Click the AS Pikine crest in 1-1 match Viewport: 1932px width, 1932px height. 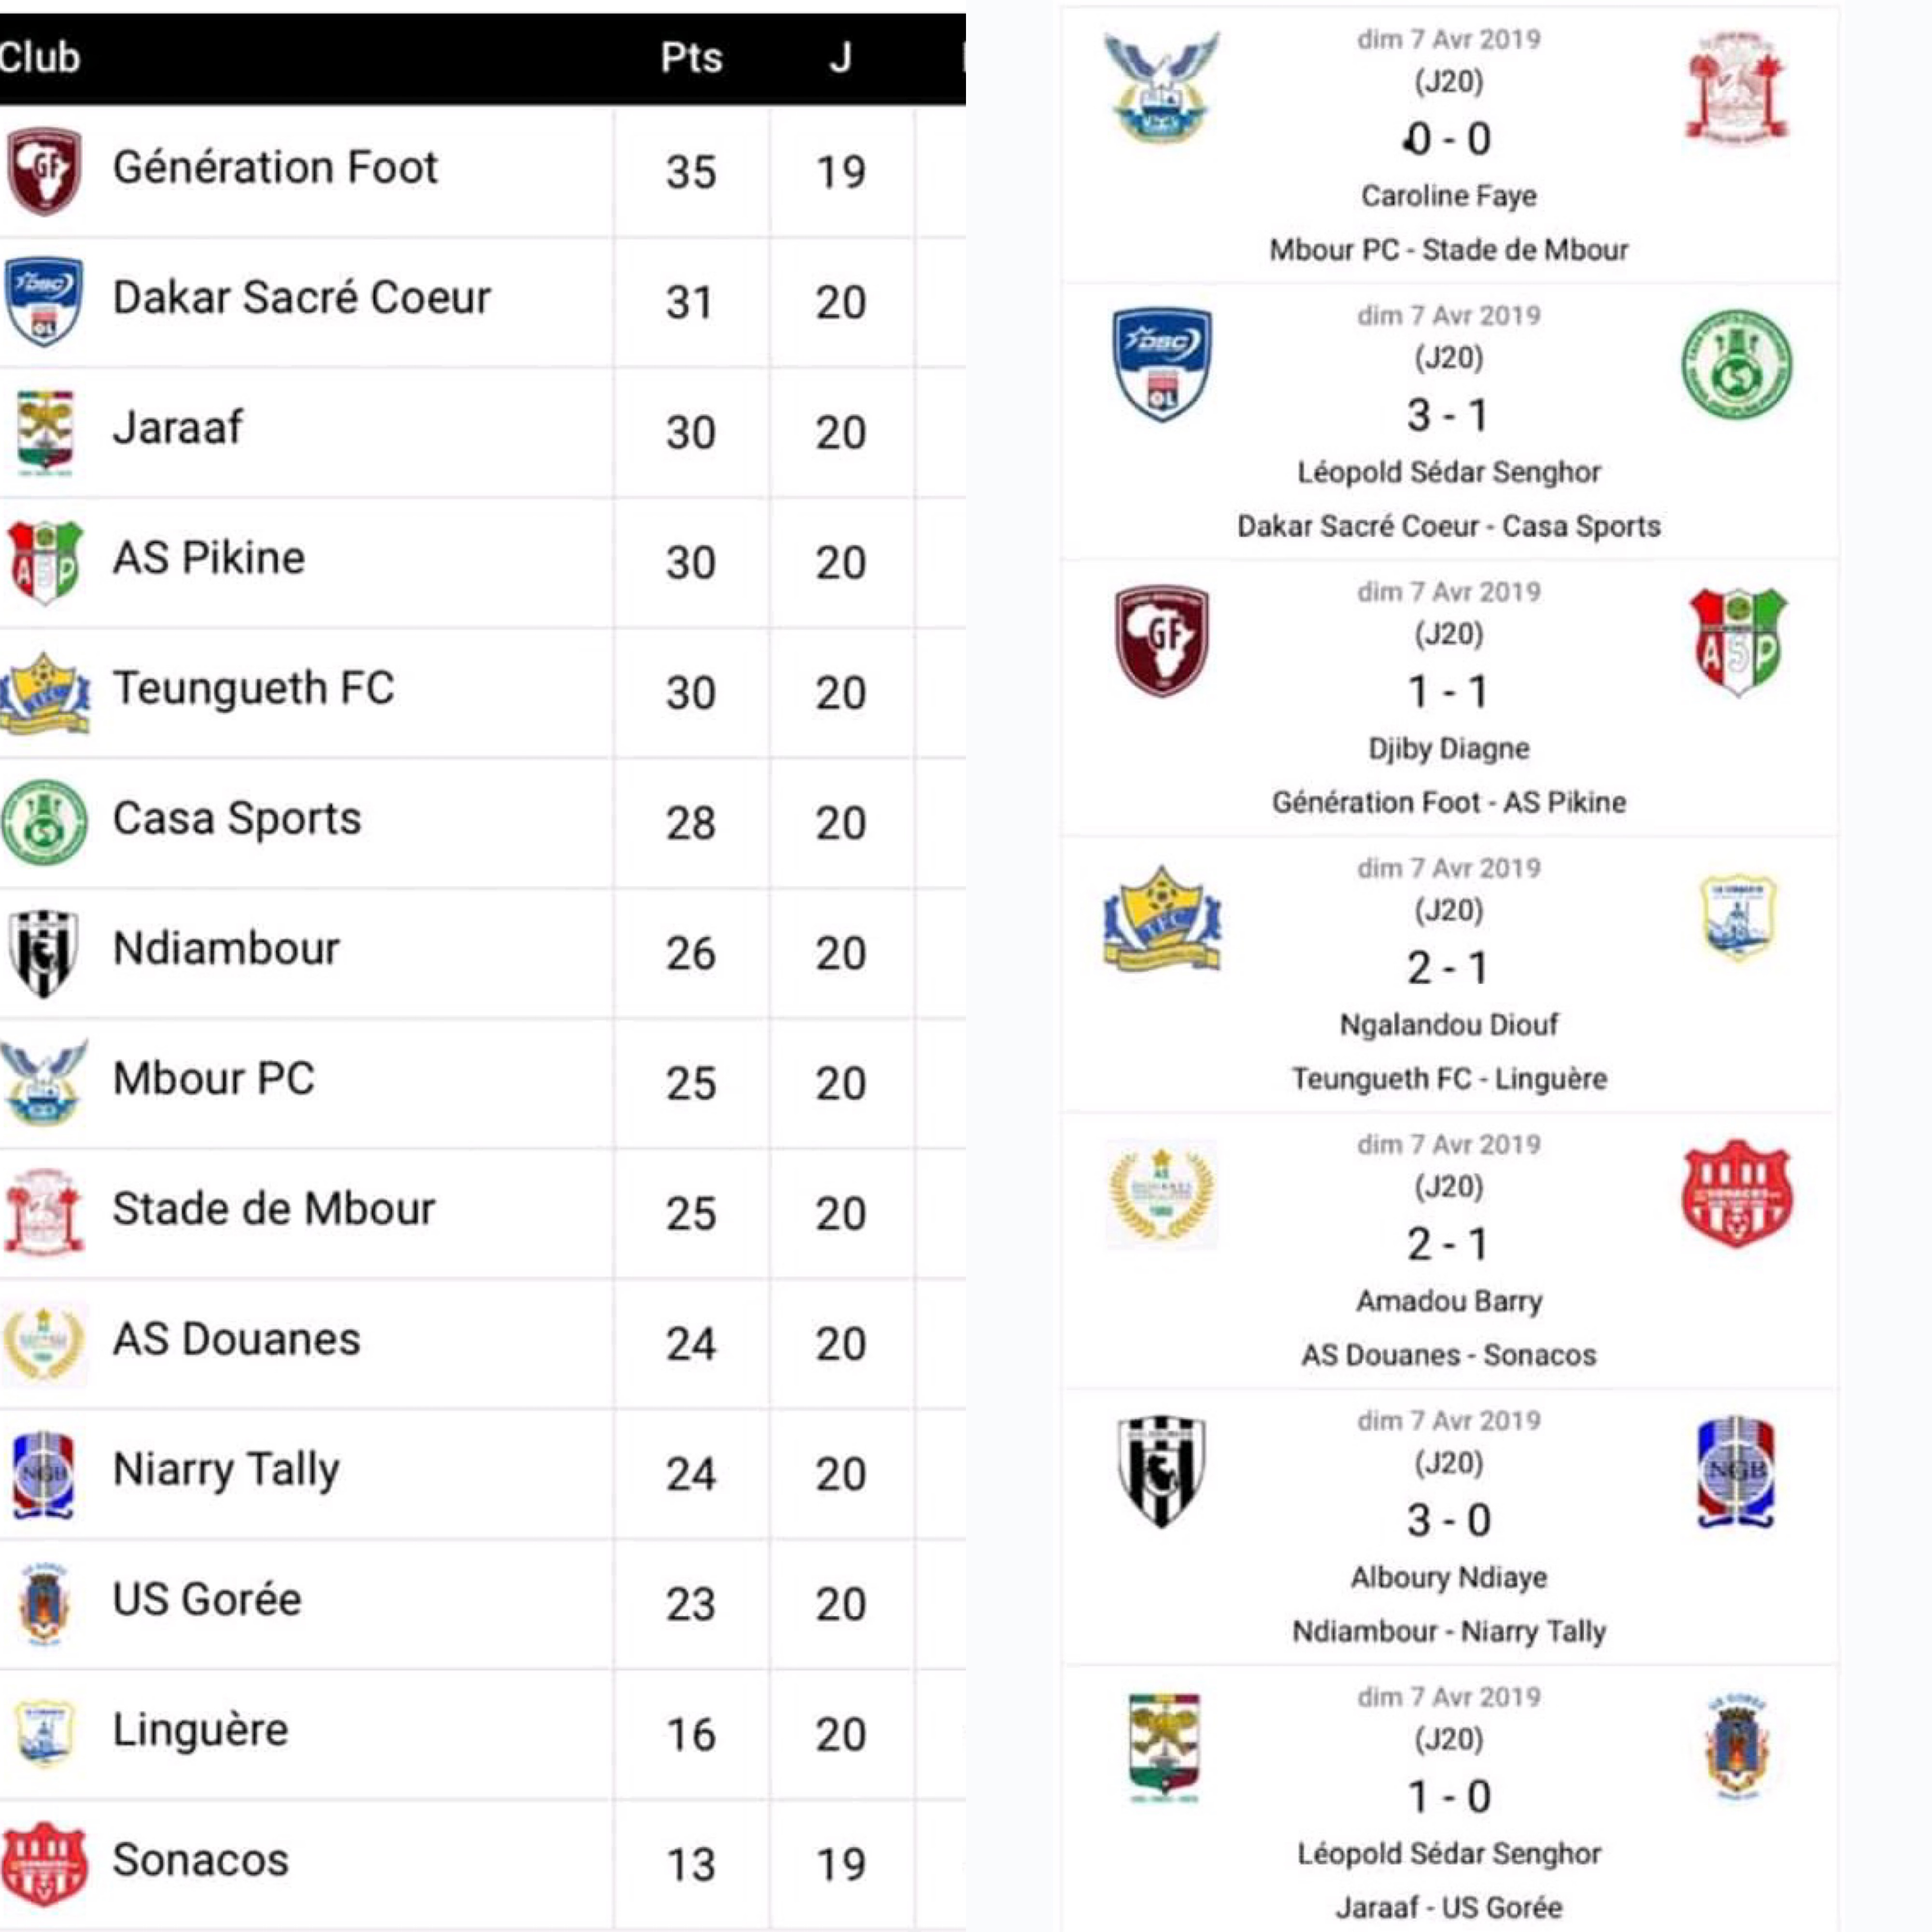(1738, 641)
